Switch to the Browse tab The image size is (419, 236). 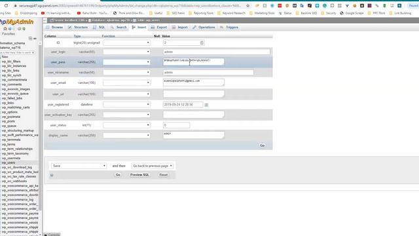(54, 28)
